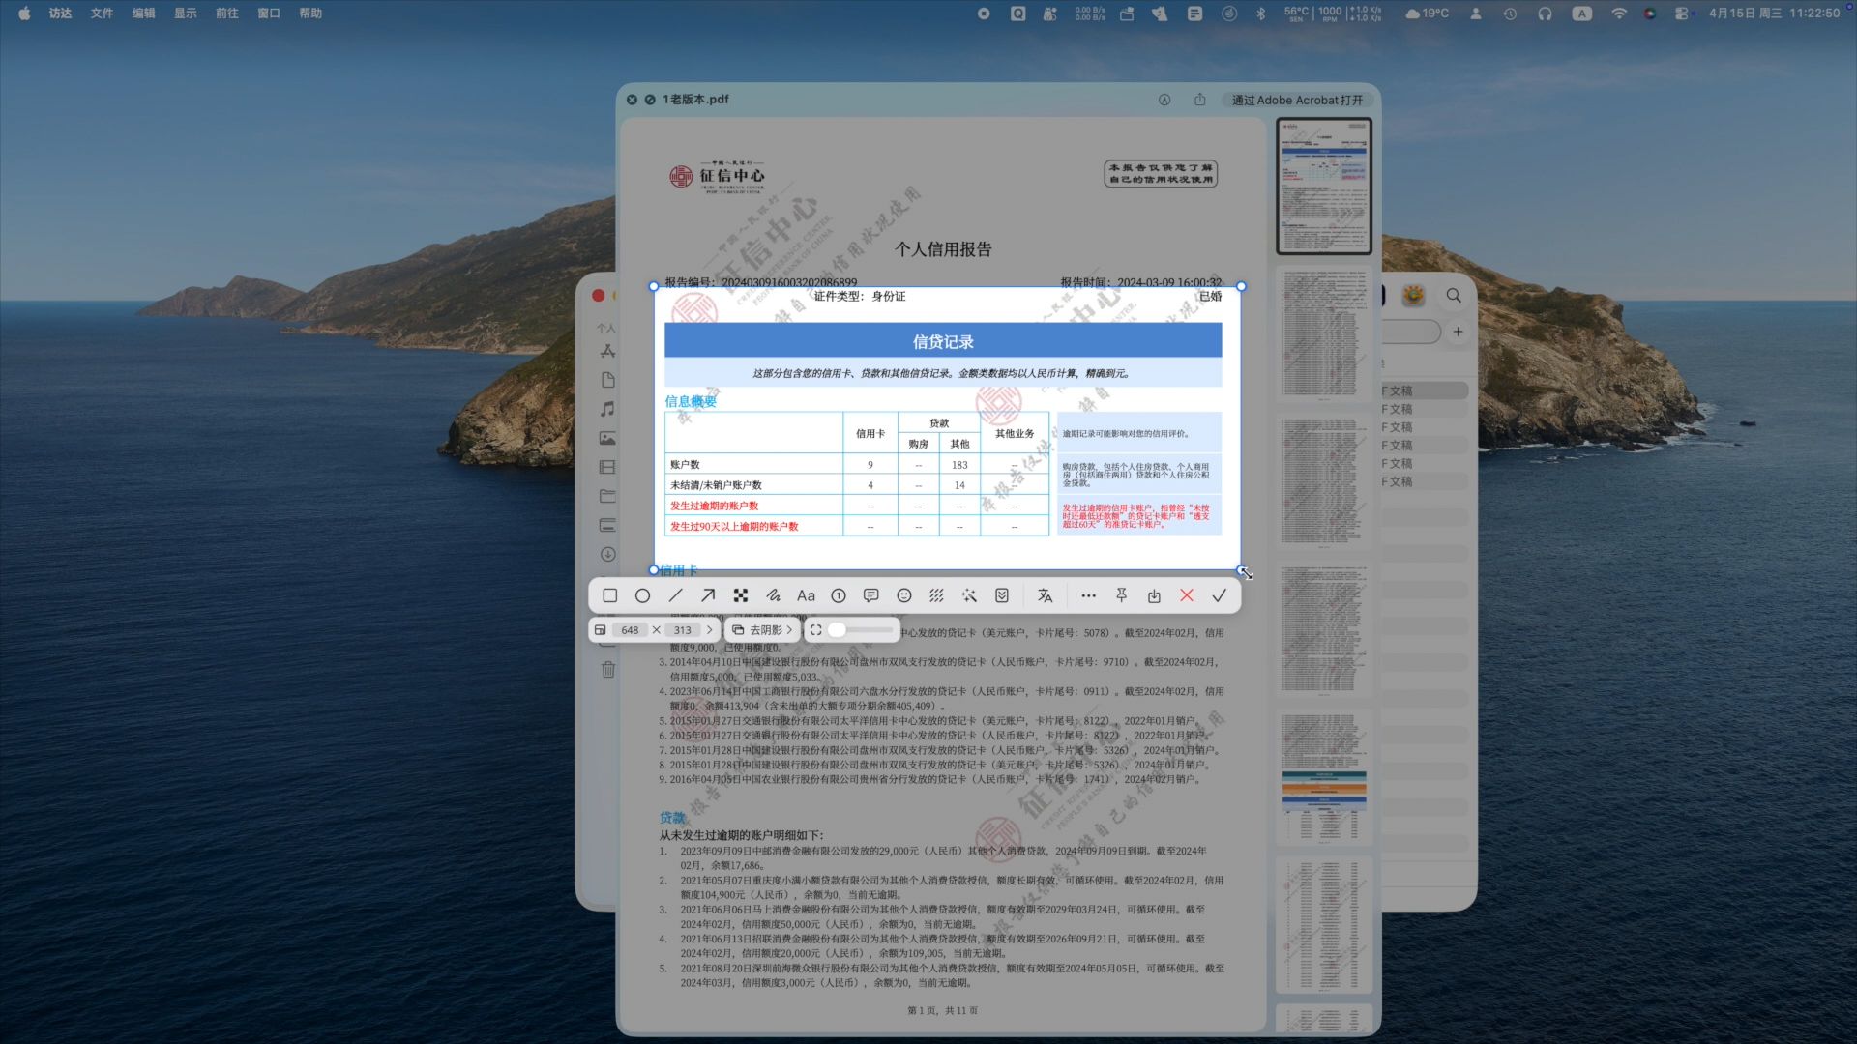Click the Finder window plus button

1458,332
